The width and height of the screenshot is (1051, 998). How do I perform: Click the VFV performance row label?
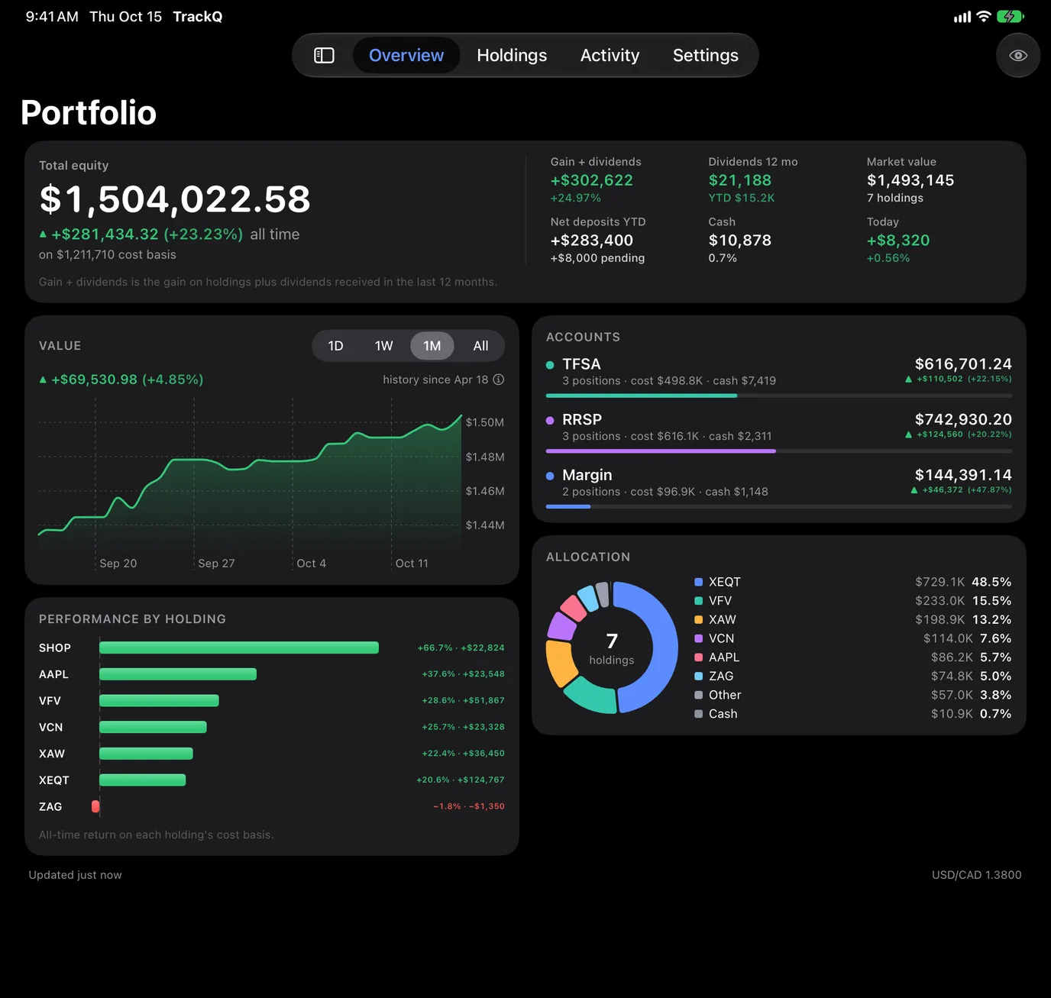(x=50, y=701)
